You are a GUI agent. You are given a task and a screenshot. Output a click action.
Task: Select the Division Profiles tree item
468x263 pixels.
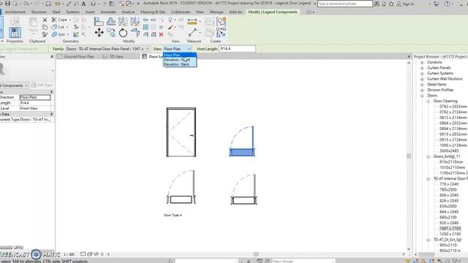tap(440, 90)
